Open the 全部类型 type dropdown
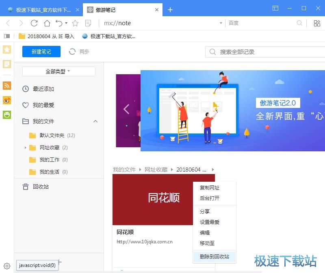 [x=59, y=71]
